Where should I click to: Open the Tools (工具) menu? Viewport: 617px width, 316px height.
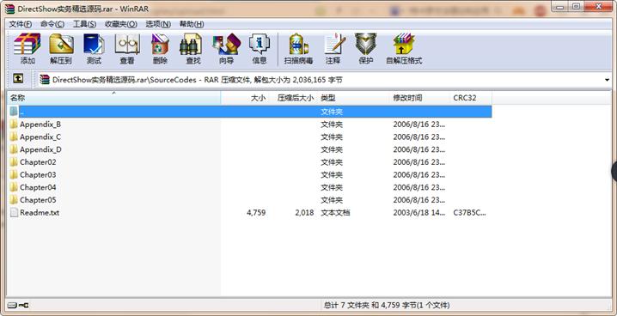(x=84, y=24)
